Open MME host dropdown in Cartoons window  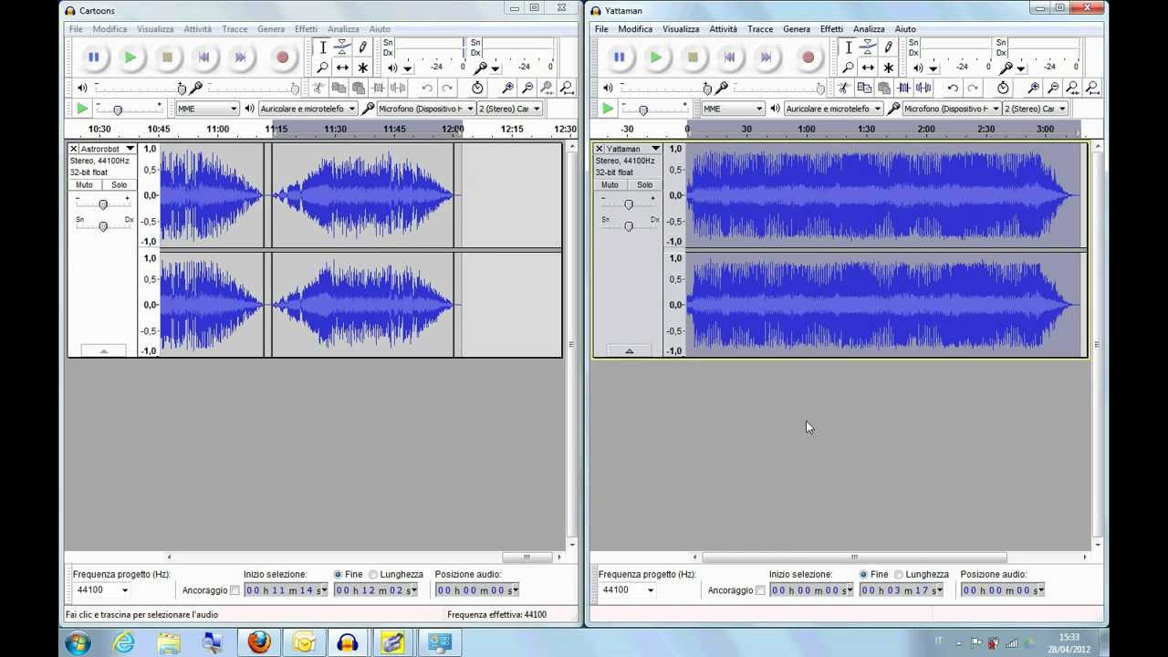[x=207, y=109]
